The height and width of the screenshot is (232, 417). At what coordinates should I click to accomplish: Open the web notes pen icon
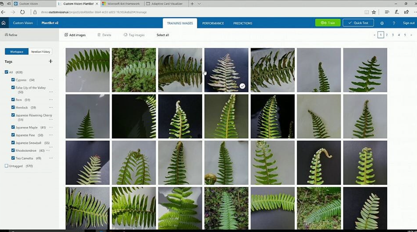coord(397,12)
